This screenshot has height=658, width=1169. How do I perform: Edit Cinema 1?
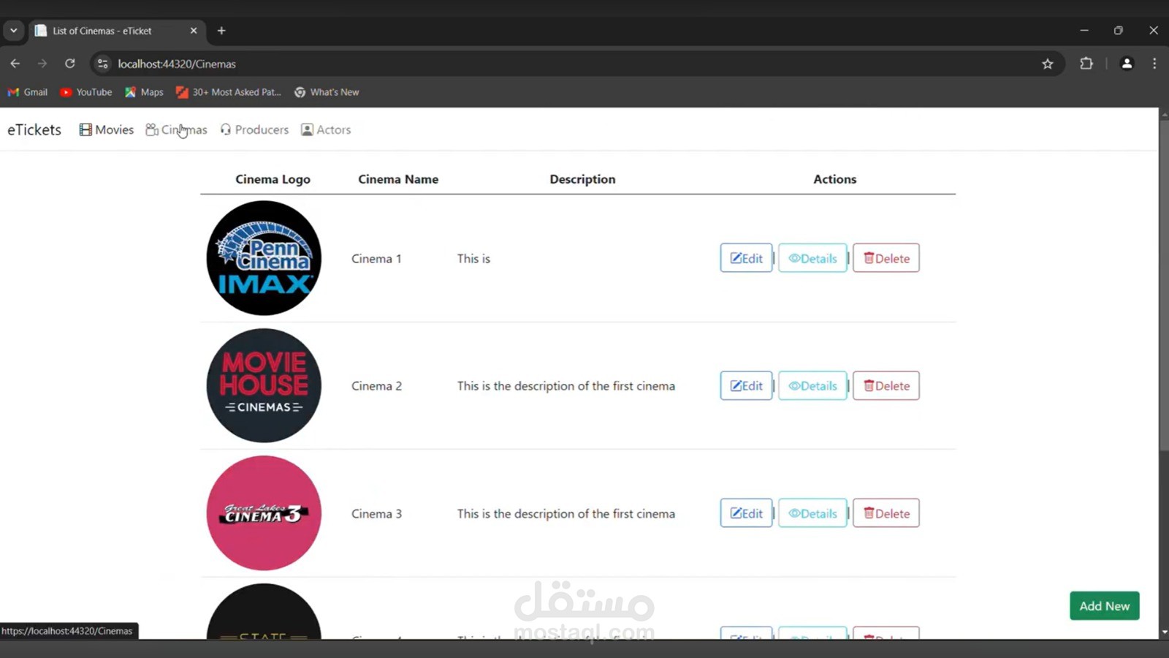pyautogui.click(x=746, y=258)
